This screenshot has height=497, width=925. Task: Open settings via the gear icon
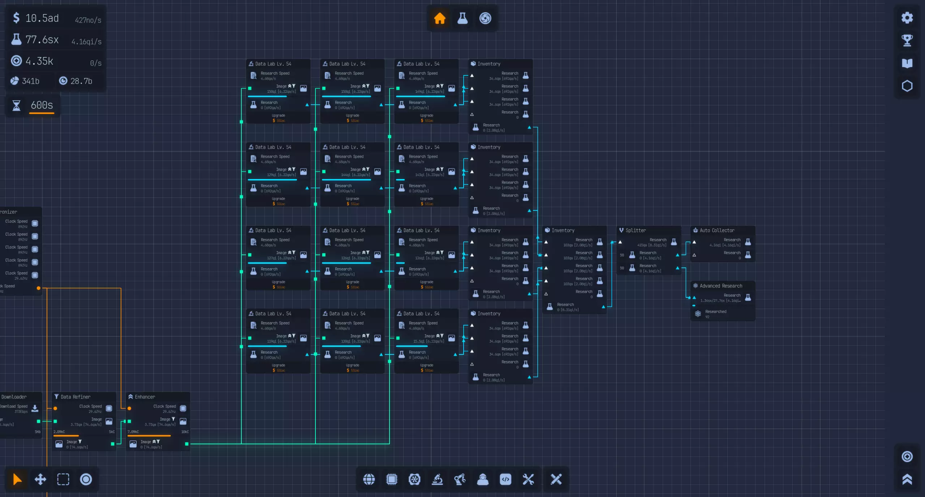tap(907, 18)
